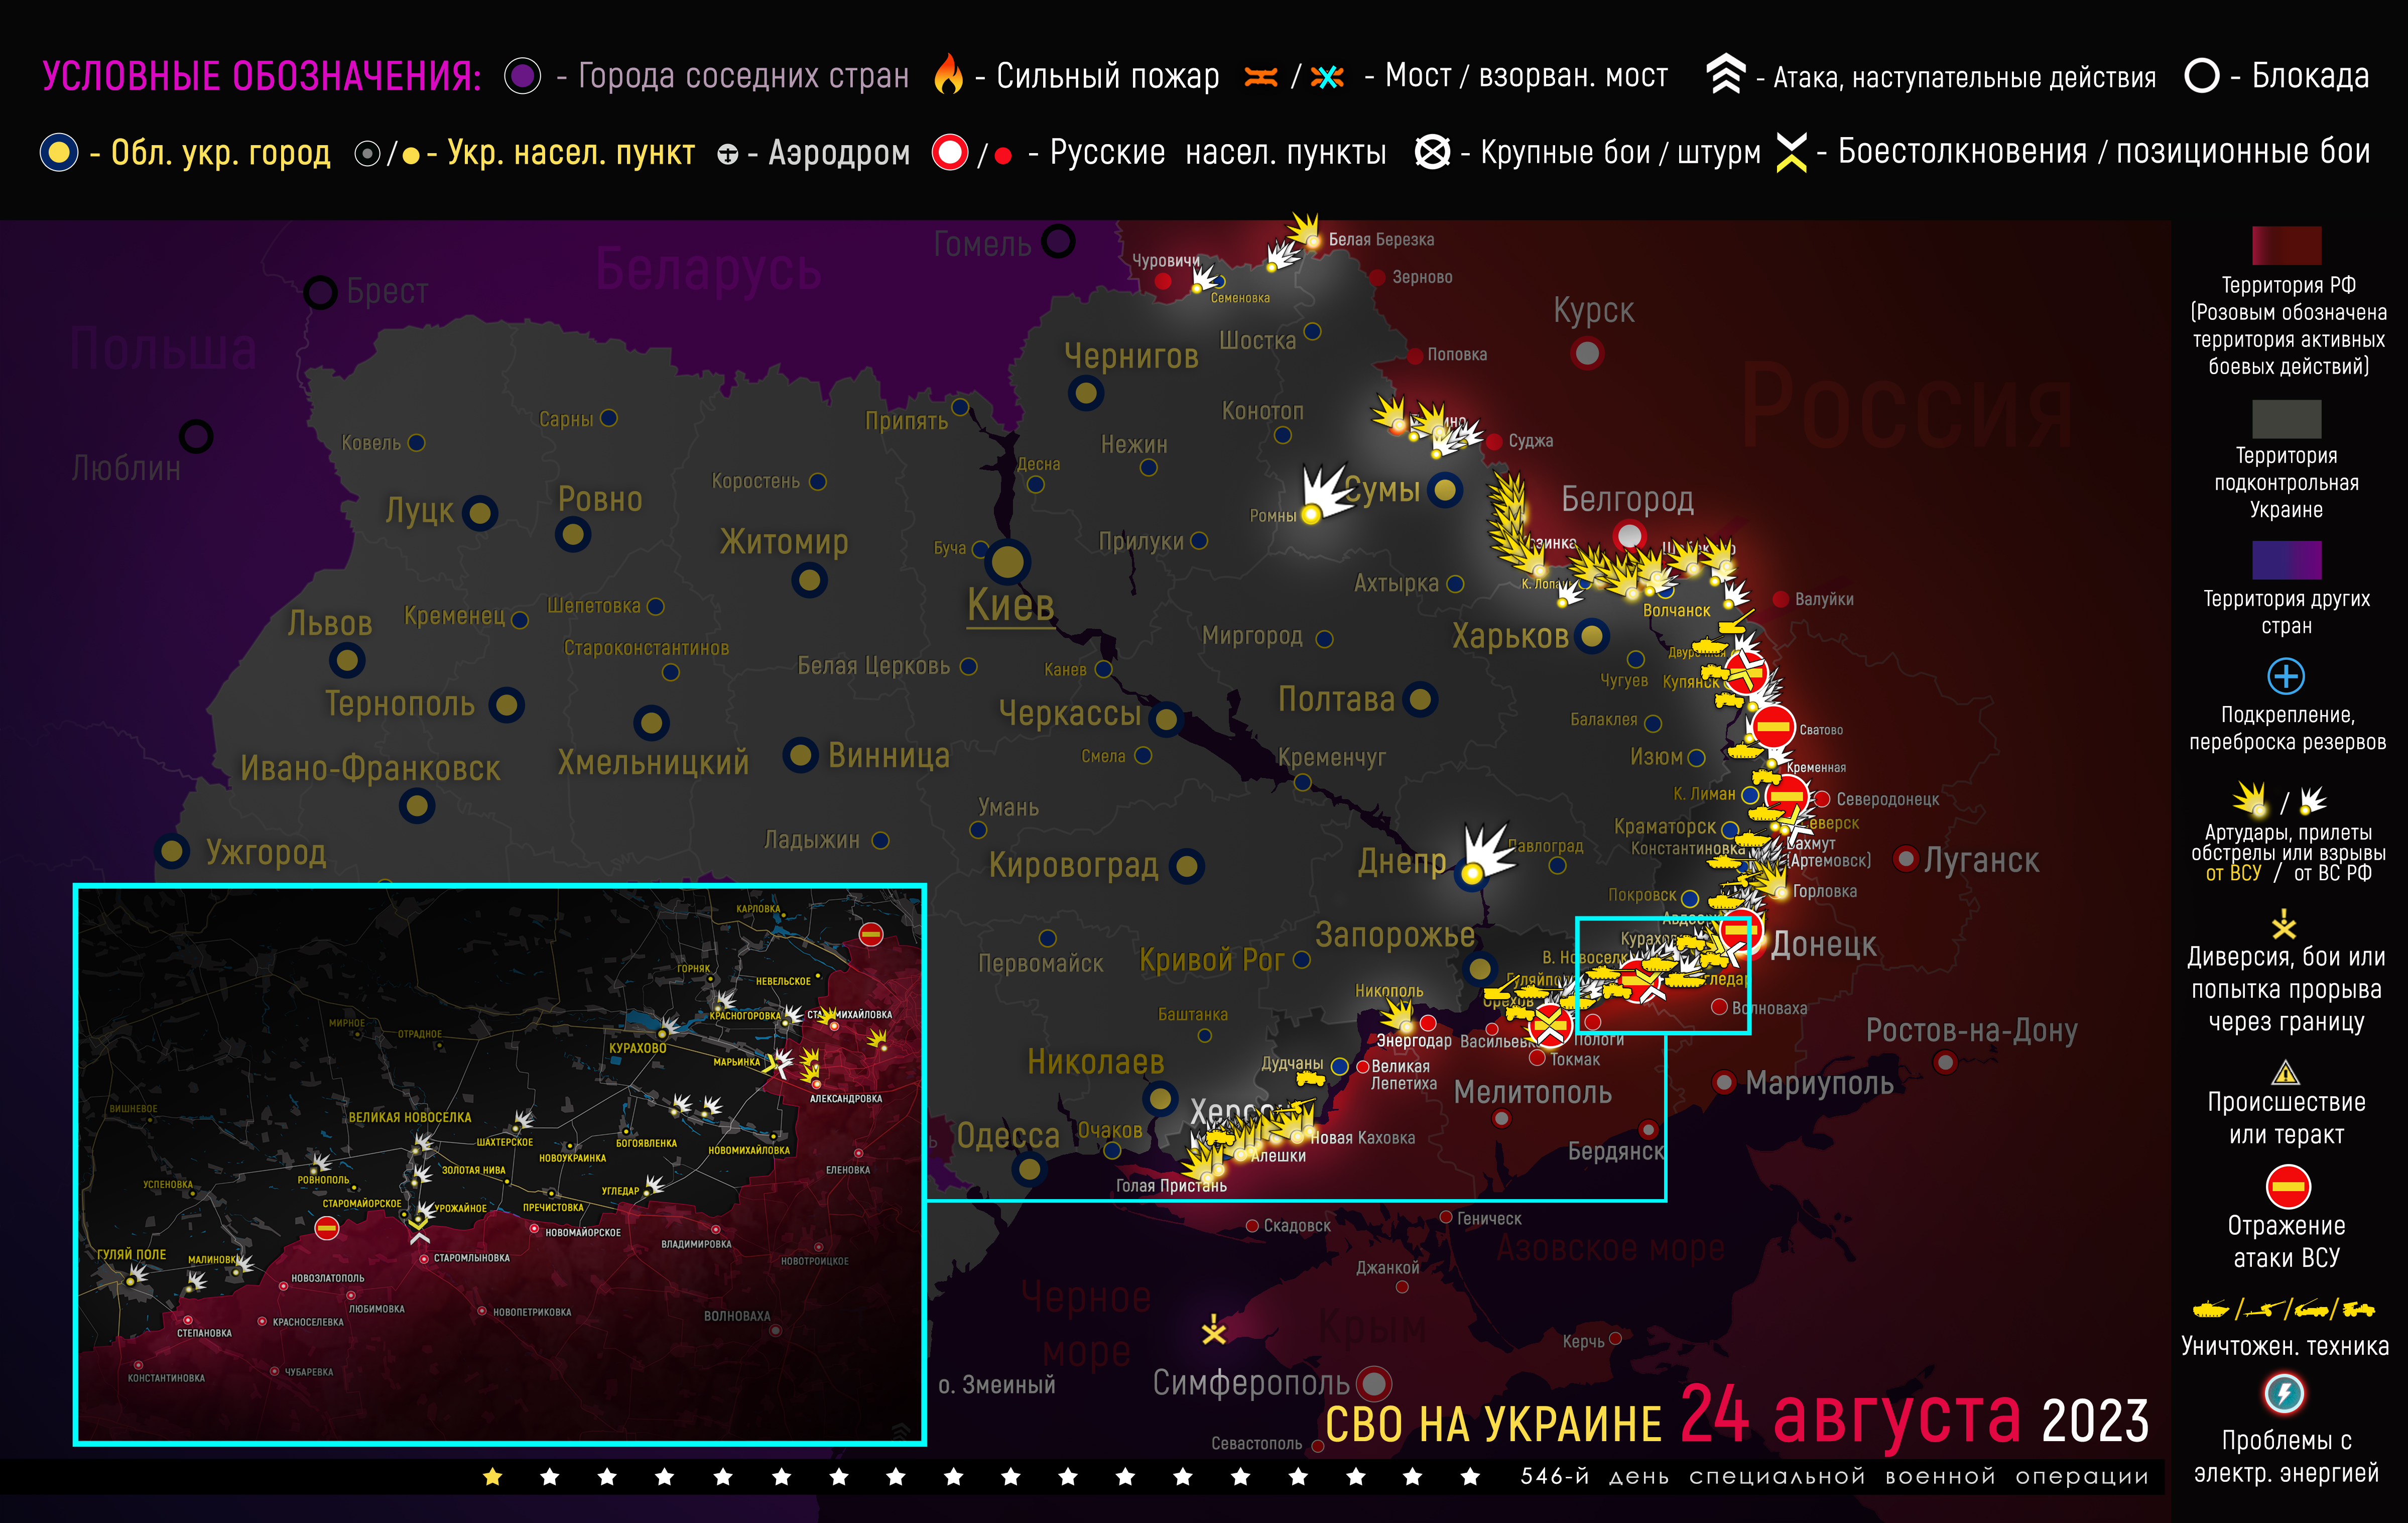
Task: Click the electricity problems lightning icon
Action: [2284, 1393]
